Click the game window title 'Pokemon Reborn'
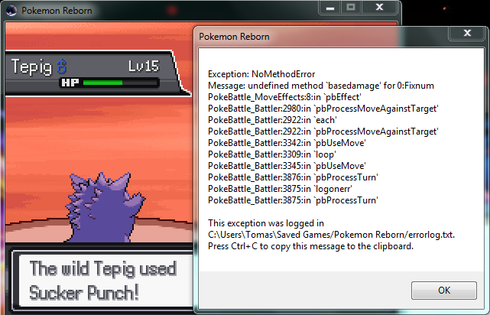 [57, 11]
